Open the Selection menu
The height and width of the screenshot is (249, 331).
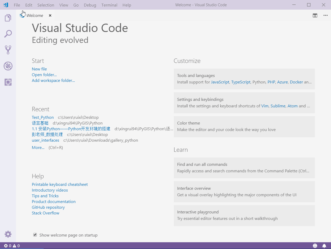(46, 5)
